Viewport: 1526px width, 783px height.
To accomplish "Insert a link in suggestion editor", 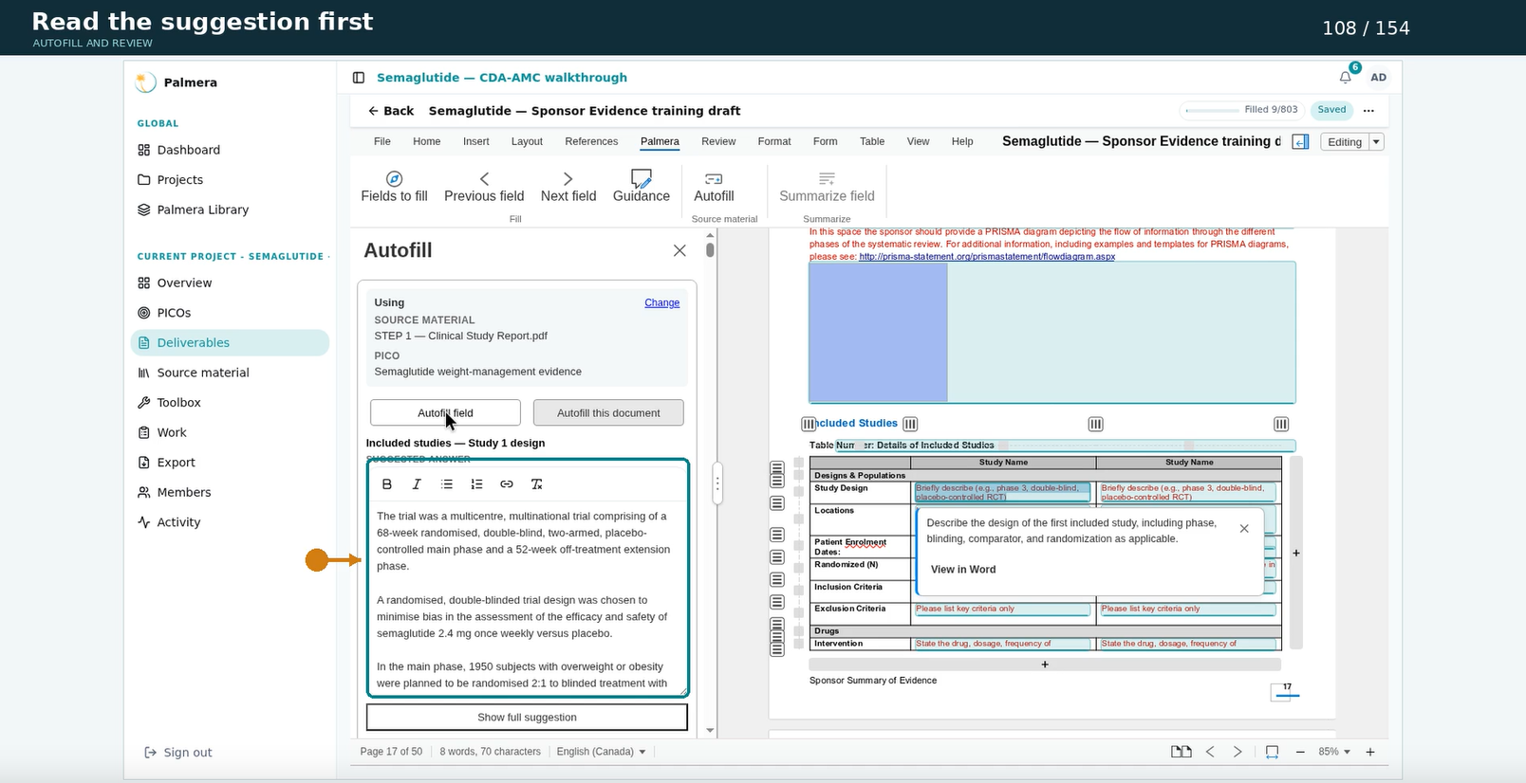I will pyautogui.click(x=507, y=484).
